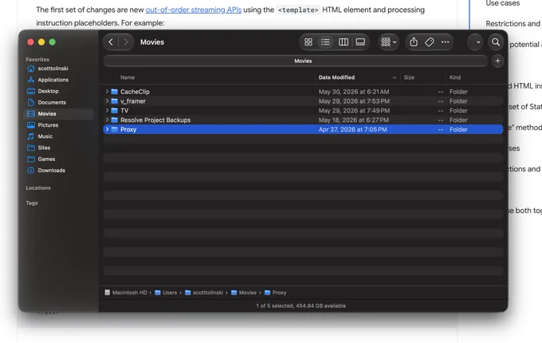Select the CacheClip folder icon

click(115, 92)
